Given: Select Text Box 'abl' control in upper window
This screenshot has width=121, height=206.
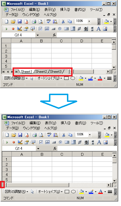Looking at the screenshot, I should [47, 29].
